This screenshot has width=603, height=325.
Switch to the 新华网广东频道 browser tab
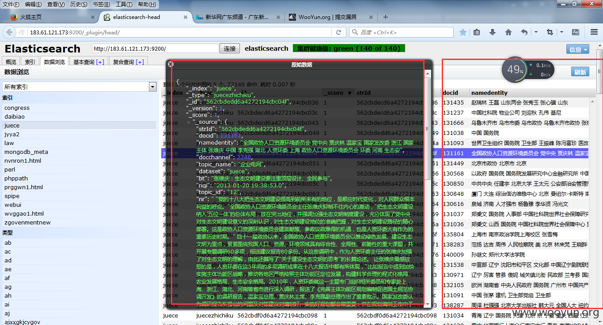239,17
